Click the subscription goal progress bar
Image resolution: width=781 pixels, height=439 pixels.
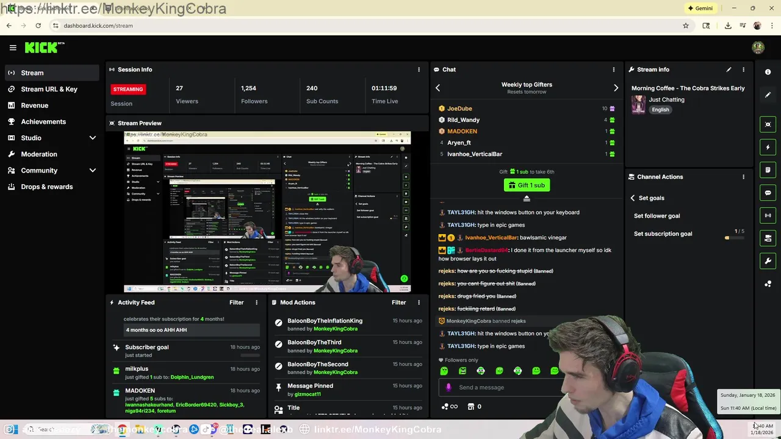735,238
